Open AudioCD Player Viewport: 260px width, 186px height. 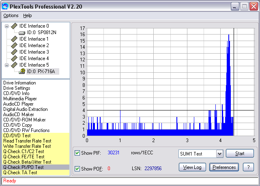coord(18,104)
